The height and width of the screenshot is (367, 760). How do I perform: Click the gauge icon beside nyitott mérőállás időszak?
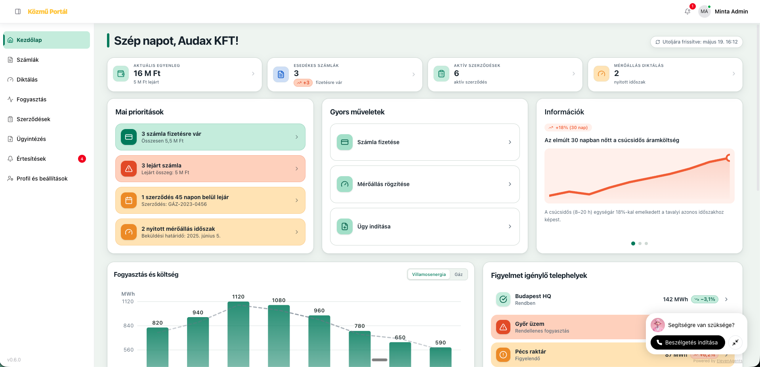tap(129, 232)
